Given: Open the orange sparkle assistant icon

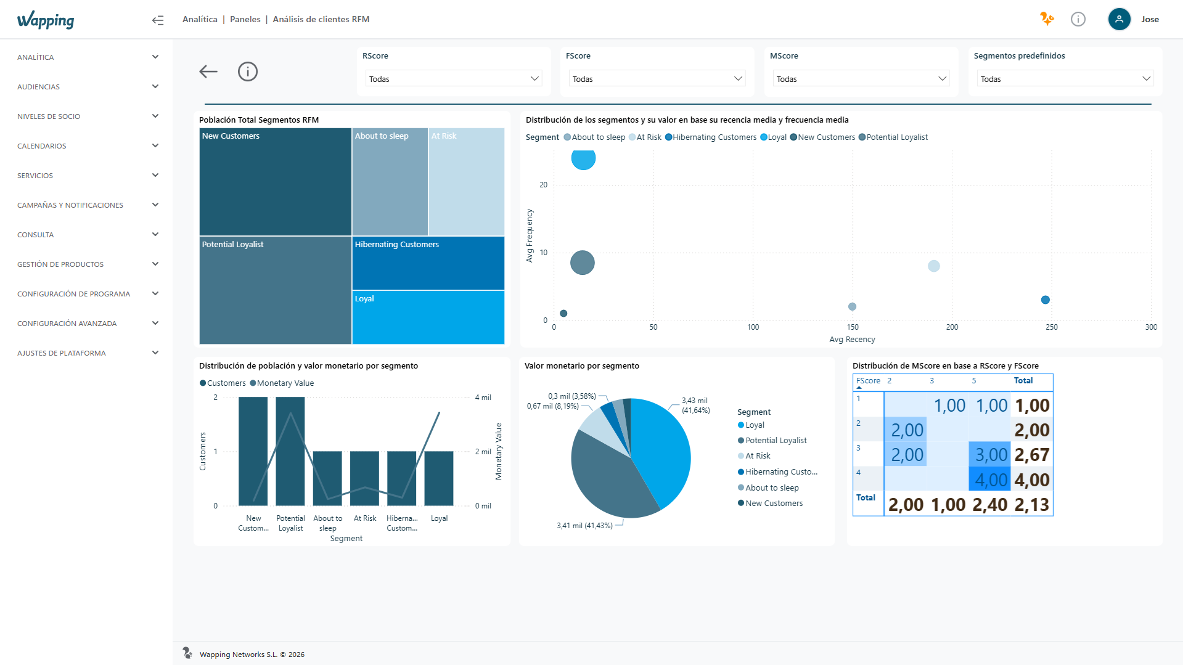Looking at the screenshot, I should [1047, 19].
